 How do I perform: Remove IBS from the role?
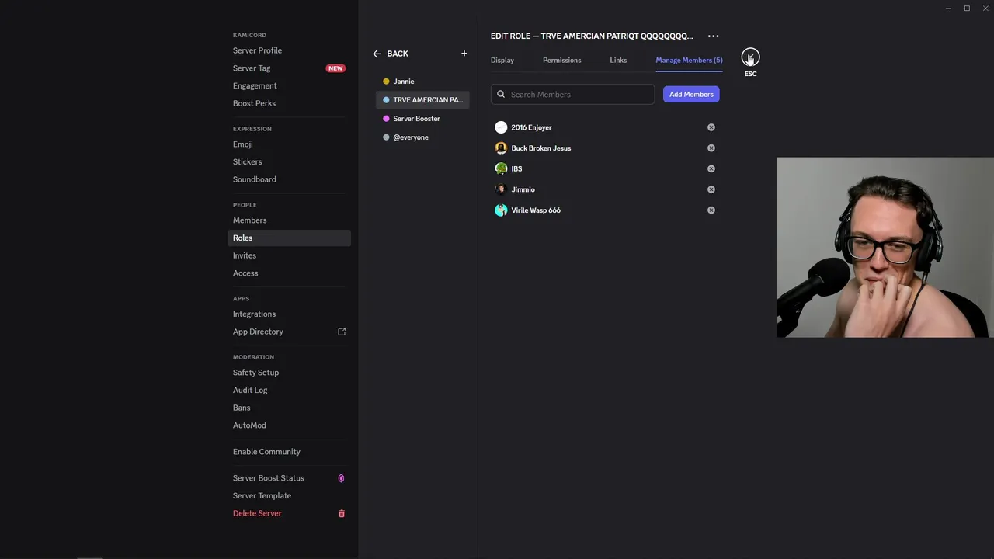coord(711,168)
